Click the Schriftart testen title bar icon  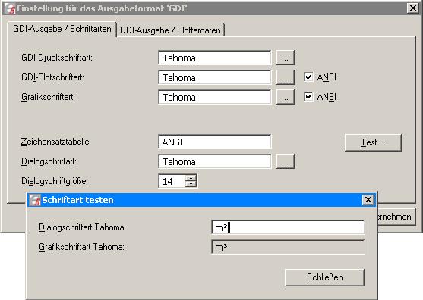tap(35, 200)
